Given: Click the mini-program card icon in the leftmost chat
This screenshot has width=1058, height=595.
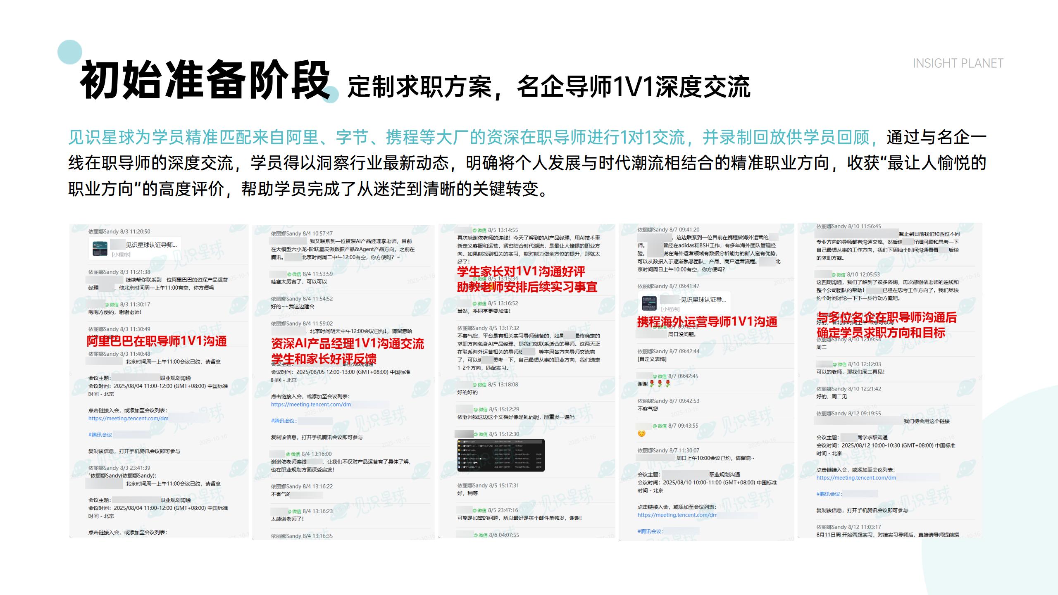Looking at the screenshot, I should click(100, 249).
